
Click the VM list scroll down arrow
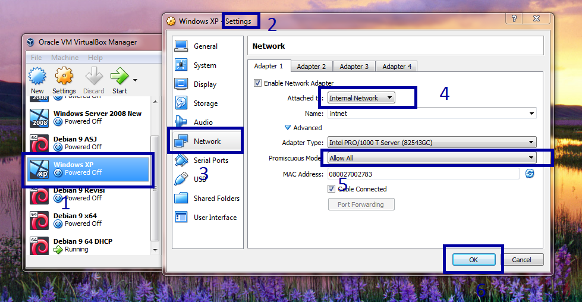(x=155, y=250)
